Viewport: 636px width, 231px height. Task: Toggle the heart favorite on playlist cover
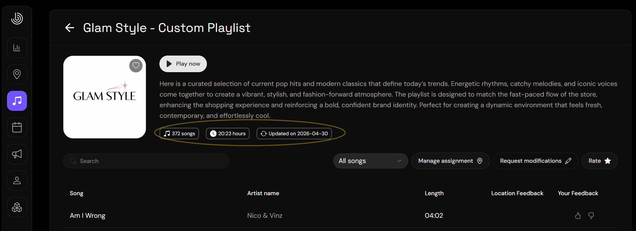[x=136, y=66]
